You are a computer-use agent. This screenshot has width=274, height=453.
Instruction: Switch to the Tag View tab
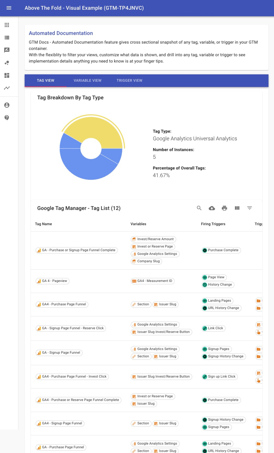[x=46, y=80]
